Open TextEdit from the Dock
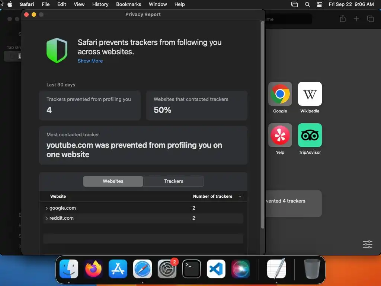The image size is (381, 286). point(276,269)
